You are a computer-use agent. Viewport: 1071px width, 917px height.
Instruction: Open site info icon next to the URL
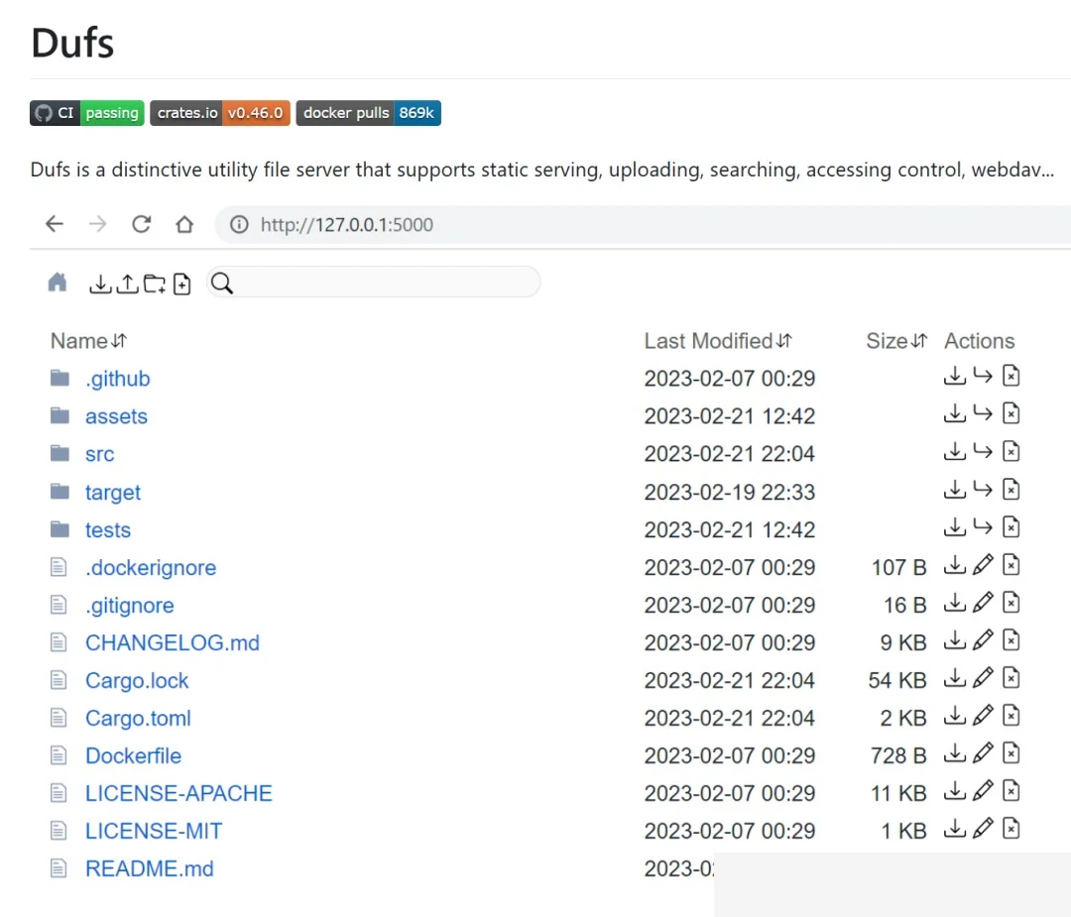[239, 225]
